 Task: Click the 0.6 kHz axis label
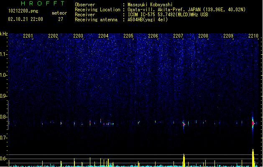pyautogui.click(x=3, y=159)
